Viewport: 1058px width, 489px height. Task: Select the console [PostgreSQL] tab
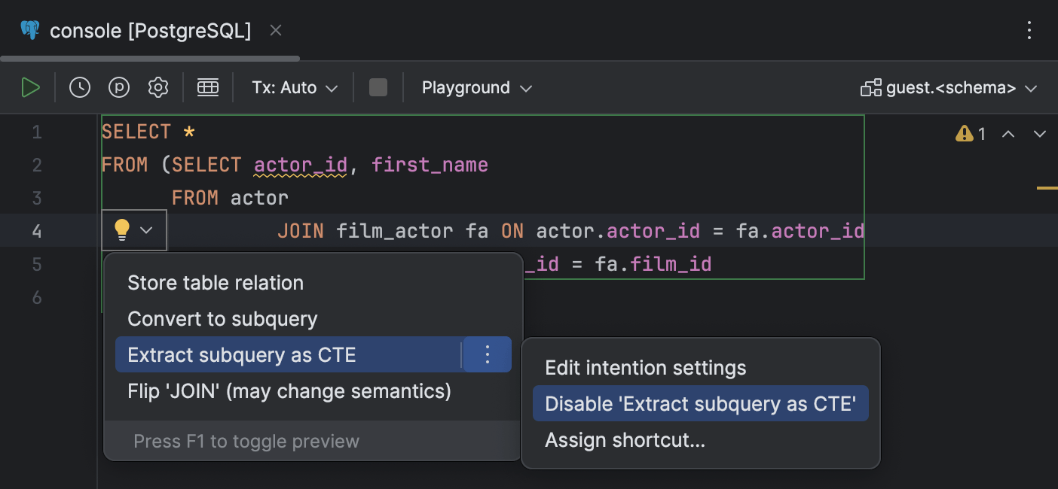150,30
